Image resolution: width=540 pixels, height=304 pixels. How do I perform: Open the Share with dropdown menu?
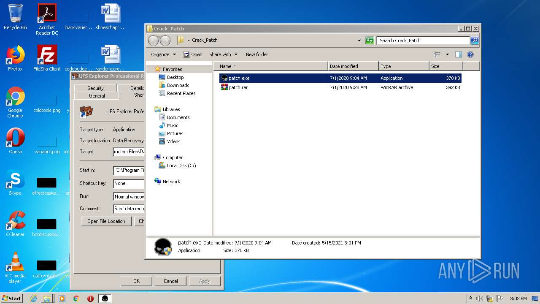pos(223,54)
